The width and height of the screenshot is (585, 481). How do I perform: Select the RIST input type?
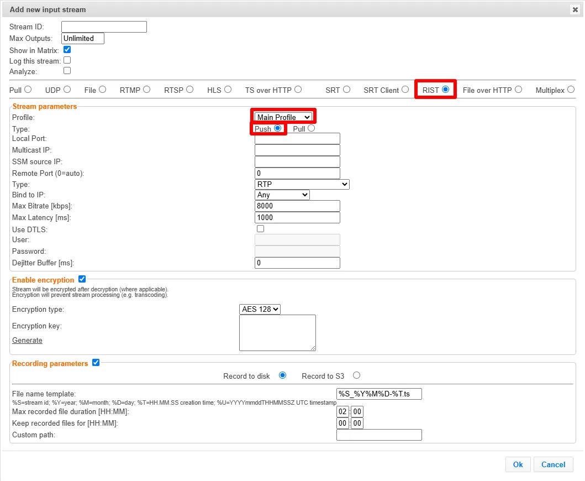tap(445, 90)
